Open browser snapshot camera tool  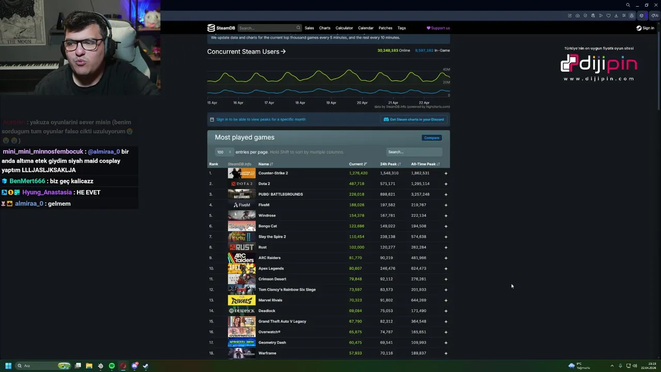[577, 16]
